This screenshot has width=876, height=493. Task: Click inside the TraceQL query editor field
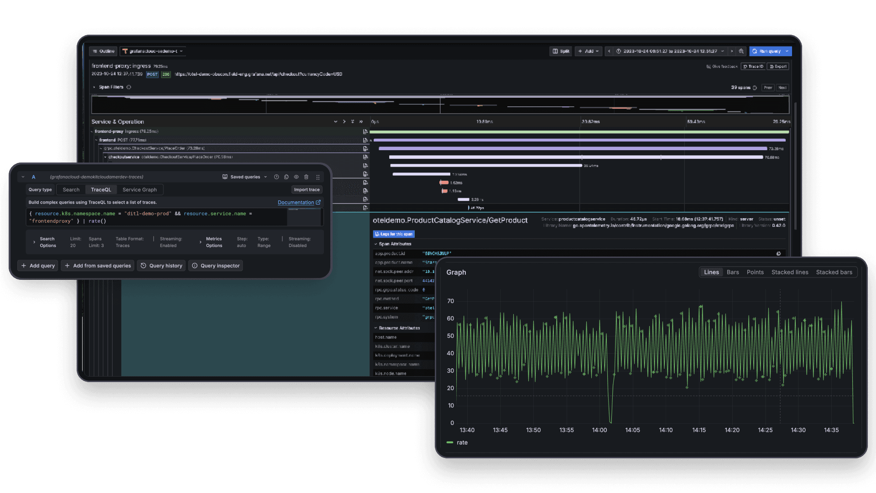point(155,217)
